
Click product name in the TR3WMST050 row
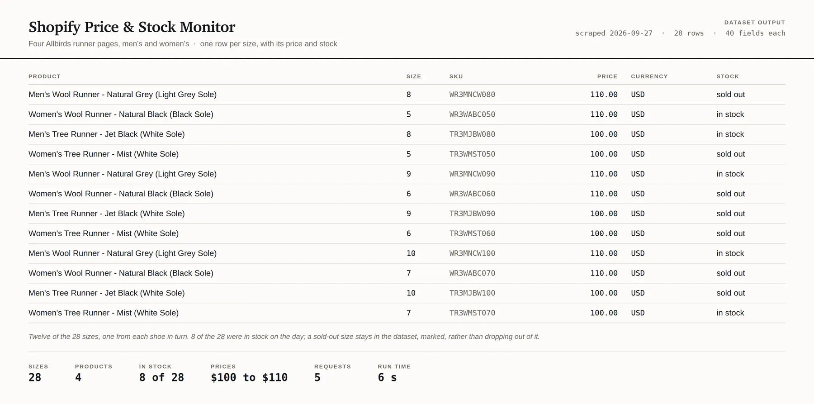pyautogui.click(x=104, y=154)
